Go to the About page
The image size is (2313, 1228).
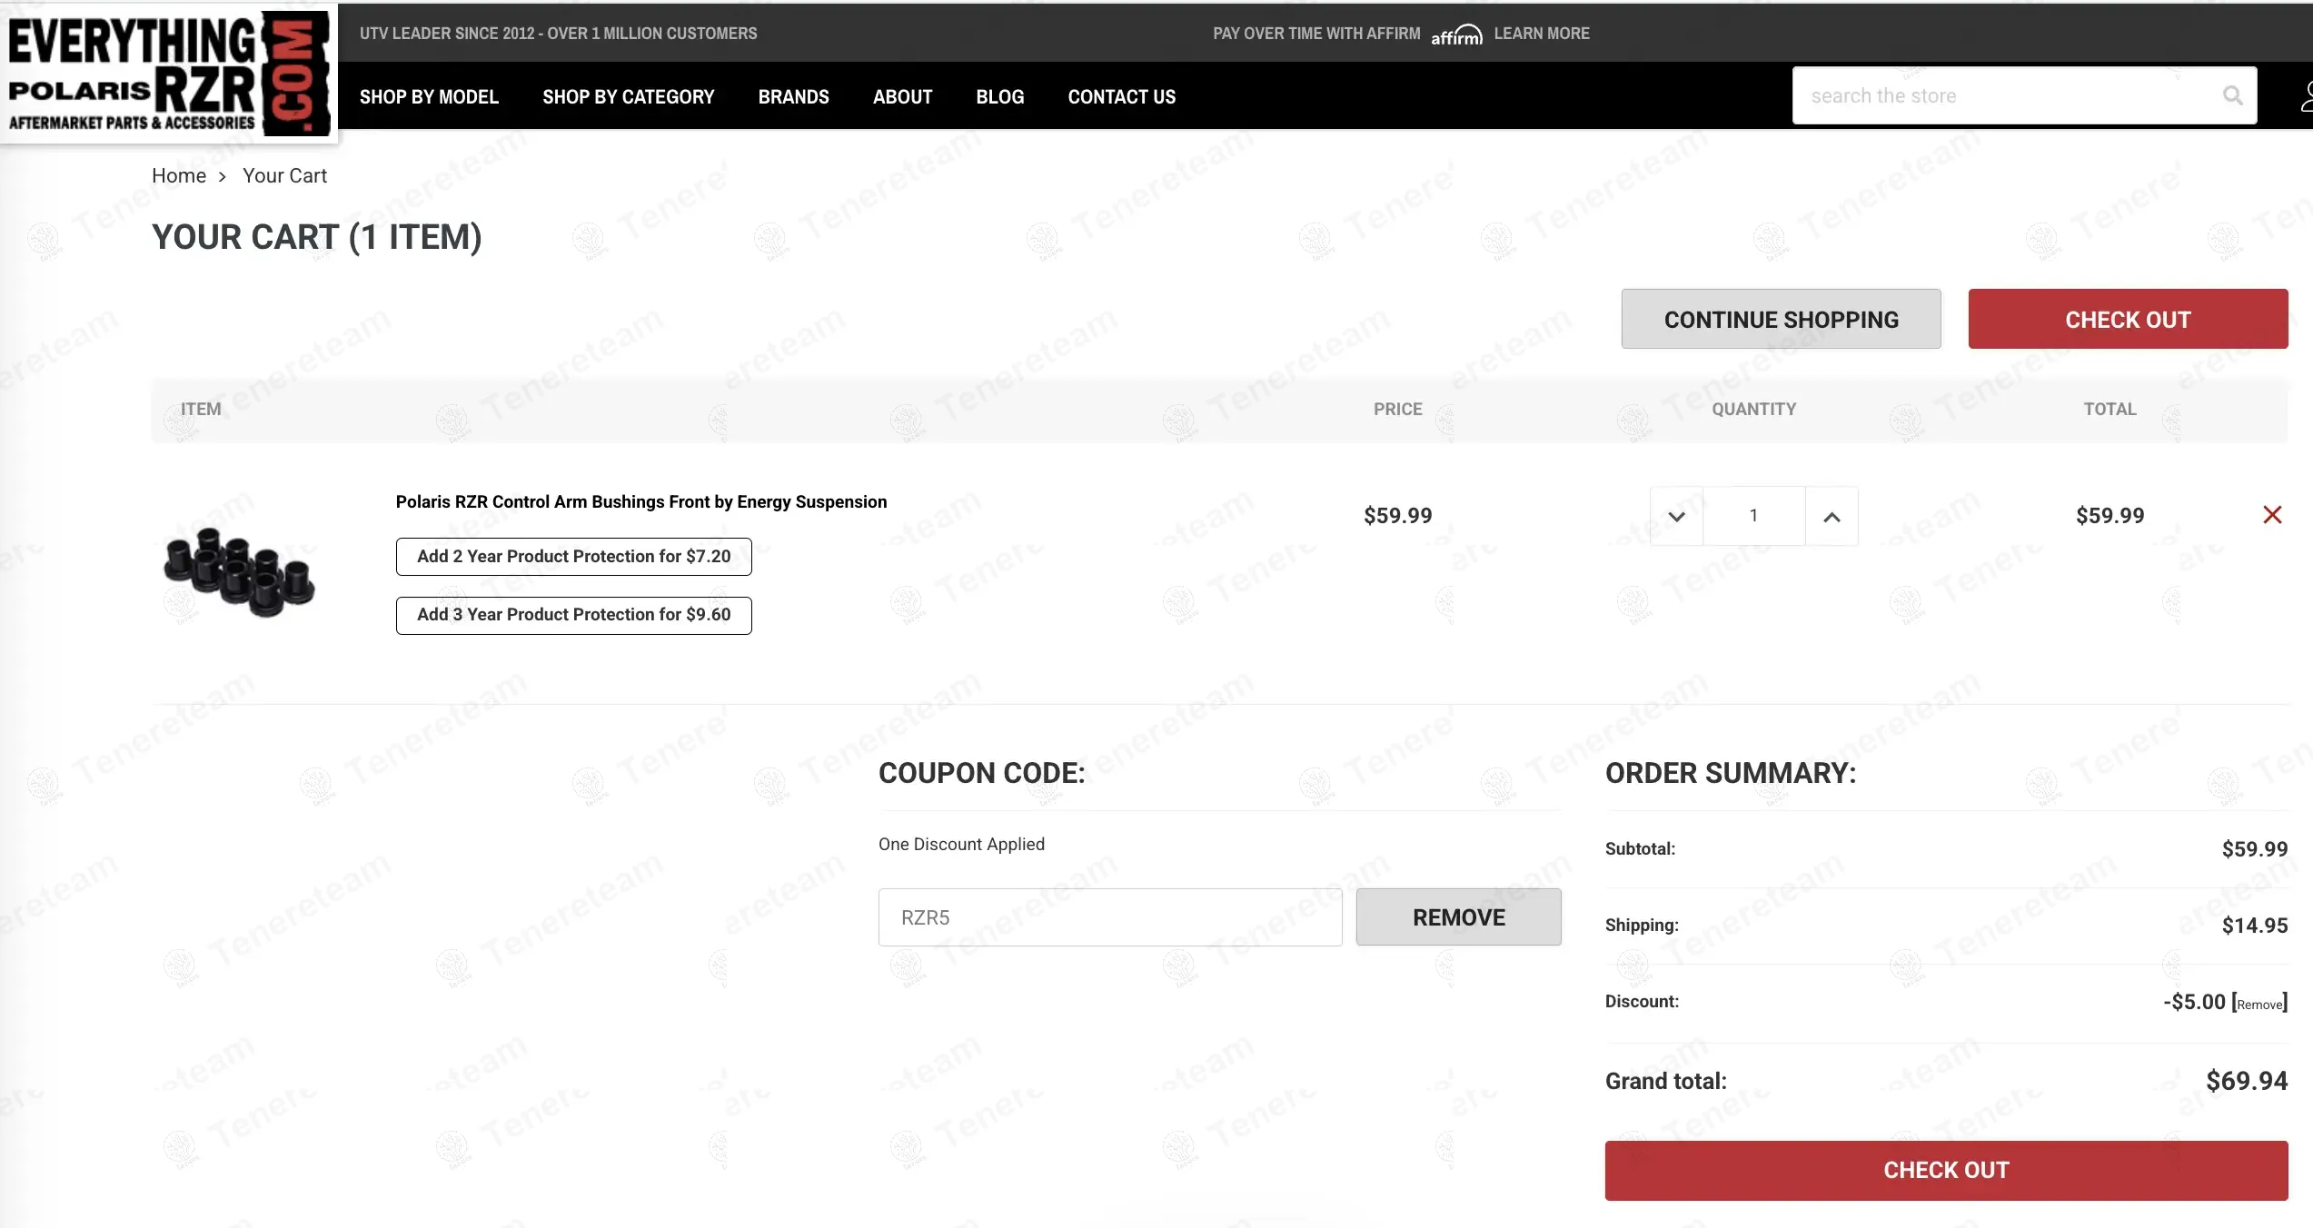pyautogui.click(x=902, y=96)
